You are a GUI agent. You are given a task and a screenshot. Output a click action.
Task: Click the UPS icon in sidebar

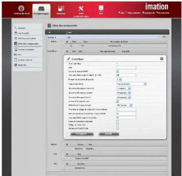[16, 55]
